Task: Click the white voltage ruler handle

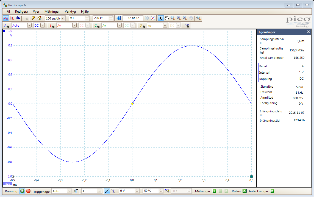Action: click(x=13, y=177)
